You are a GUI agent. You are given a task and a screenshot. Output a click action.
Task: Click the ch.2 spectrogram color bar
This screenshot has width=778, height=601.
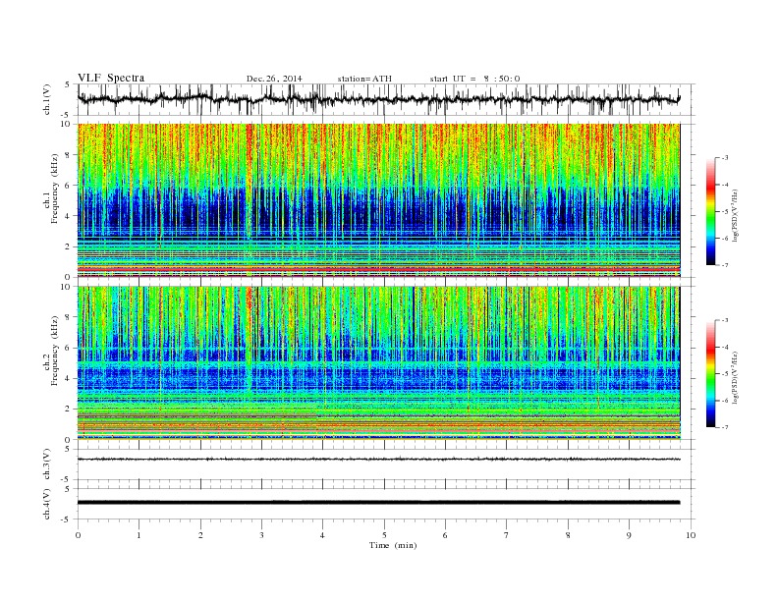coord(710,373)
